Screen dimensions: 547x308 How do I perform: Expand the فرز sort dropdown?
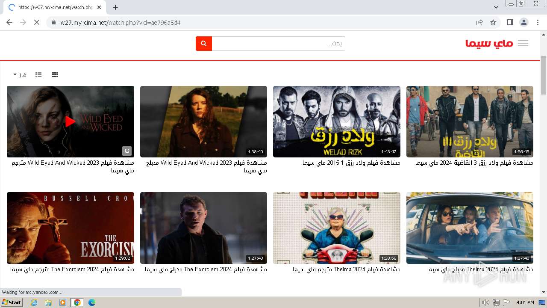20,75
